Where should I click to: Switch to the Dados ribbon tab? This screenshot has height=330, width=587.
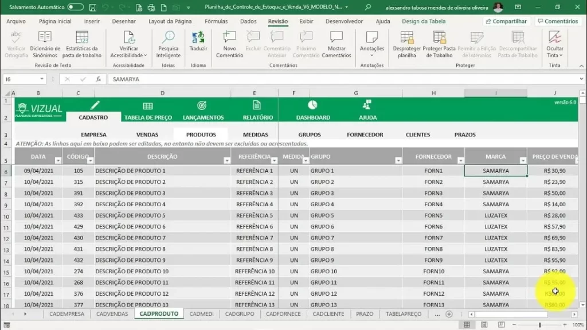click(x=248, y=21)
